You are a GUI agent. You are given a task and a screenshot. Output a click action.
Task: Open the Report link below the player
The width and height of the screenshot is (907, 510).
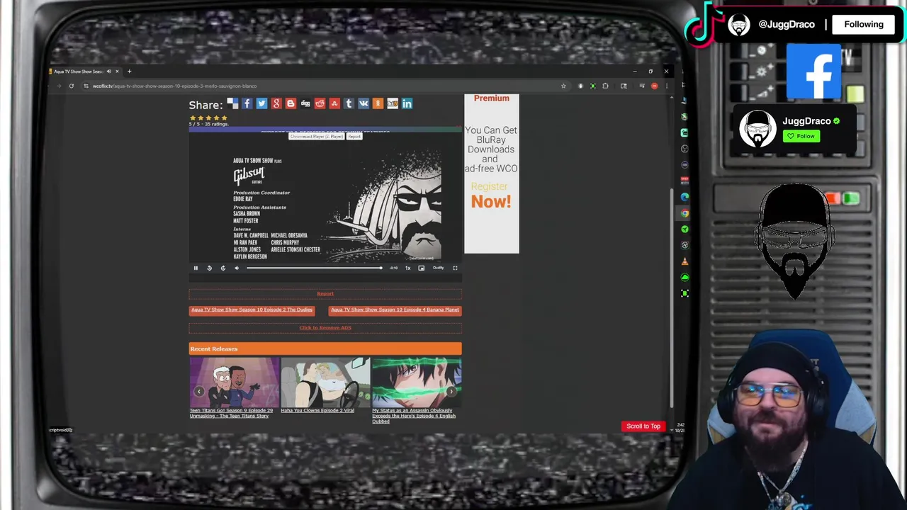(x=325, y=293)
